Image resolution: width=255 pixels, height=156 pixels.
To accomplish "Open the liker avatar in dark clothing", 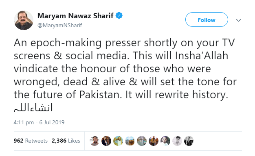I will [x=106, y=141].
